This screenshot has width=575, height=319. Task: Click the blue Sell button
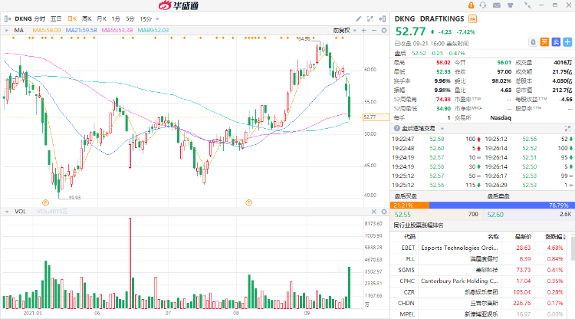click(x=556, y=41)
